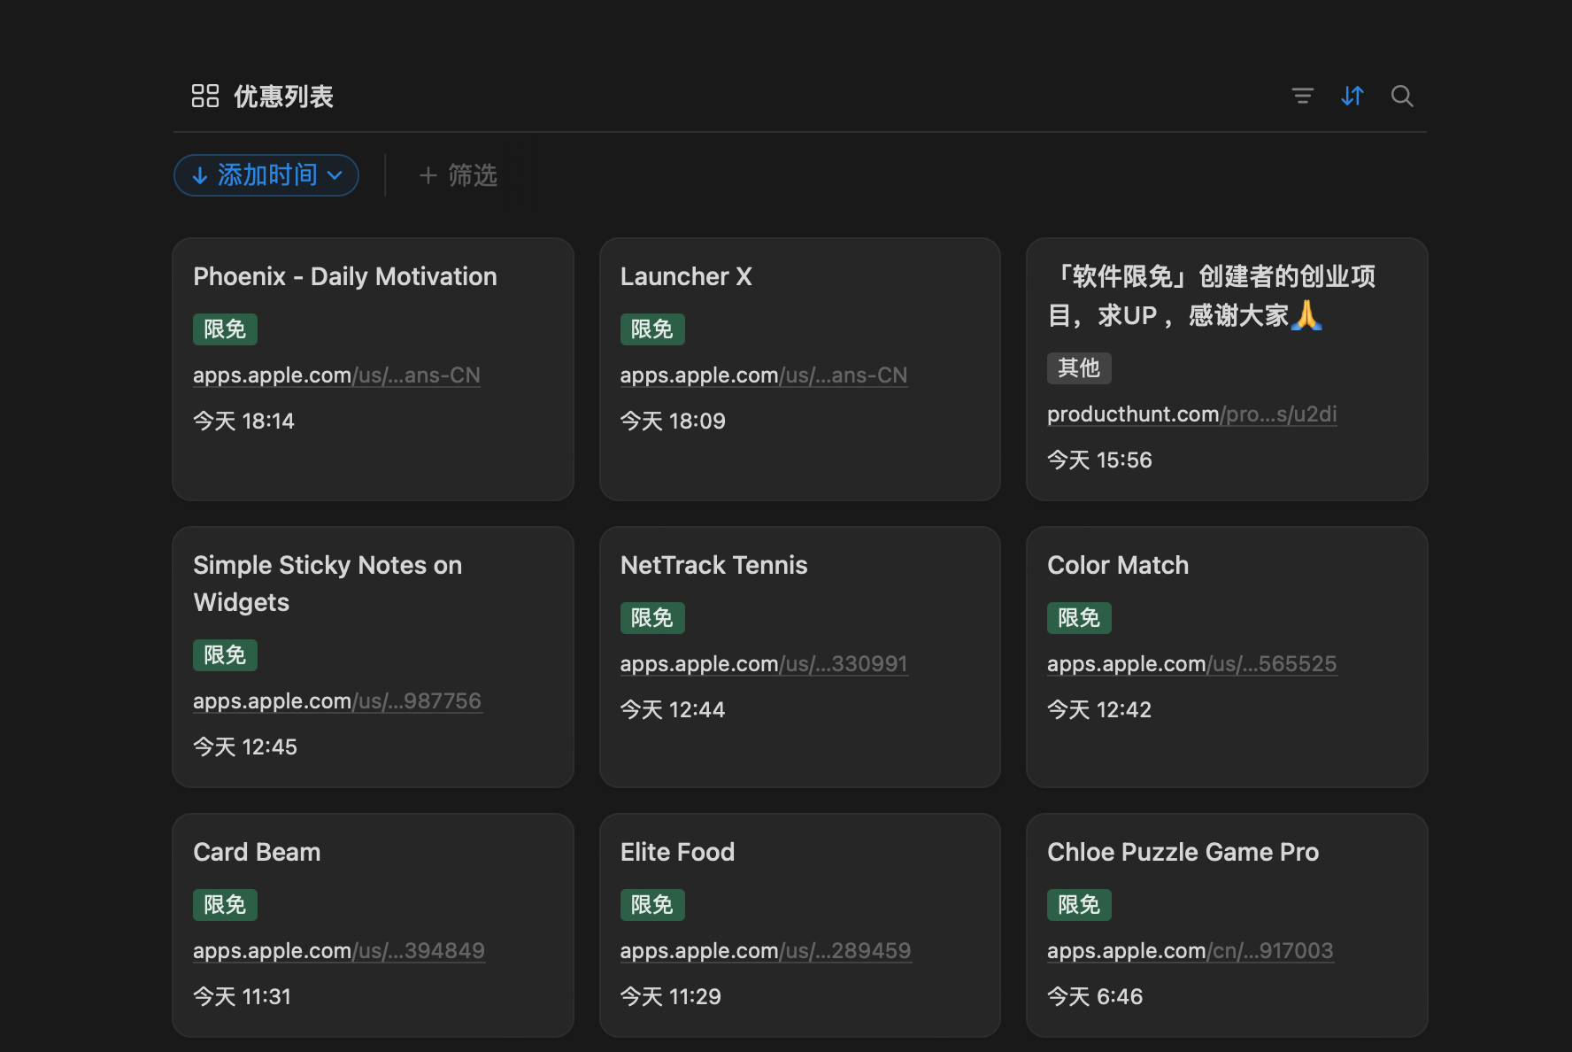Click the blue sort arrows icon

click(1352, 96)
